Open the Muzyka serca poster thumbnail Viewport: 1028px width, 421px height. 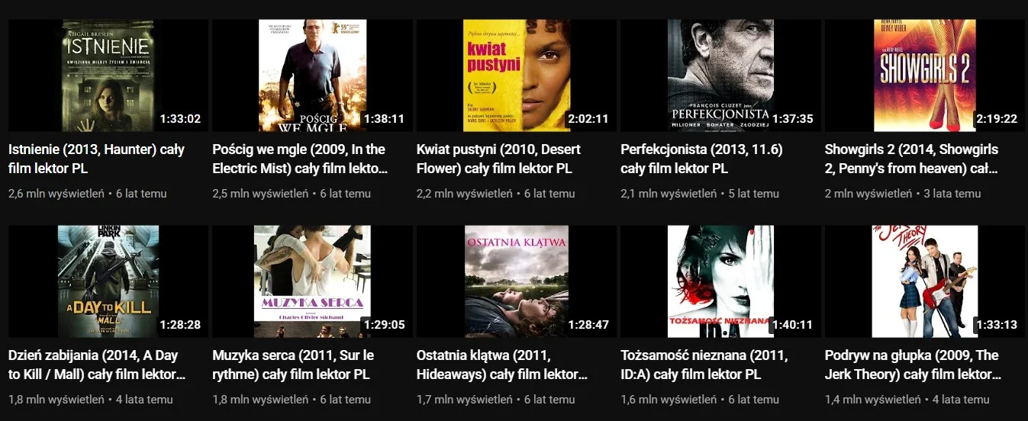click(x=312, y=281)
